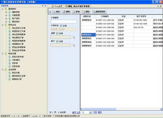Viewport: 163px width, 118px height.
Task: Click the magnifier icon beside 品牌 field
Action: [73, 37]
